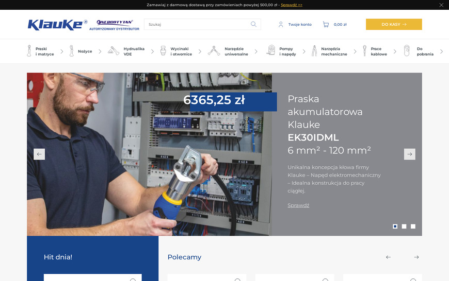
Task: Select the first banner slide dot
Action: (395, 226)
